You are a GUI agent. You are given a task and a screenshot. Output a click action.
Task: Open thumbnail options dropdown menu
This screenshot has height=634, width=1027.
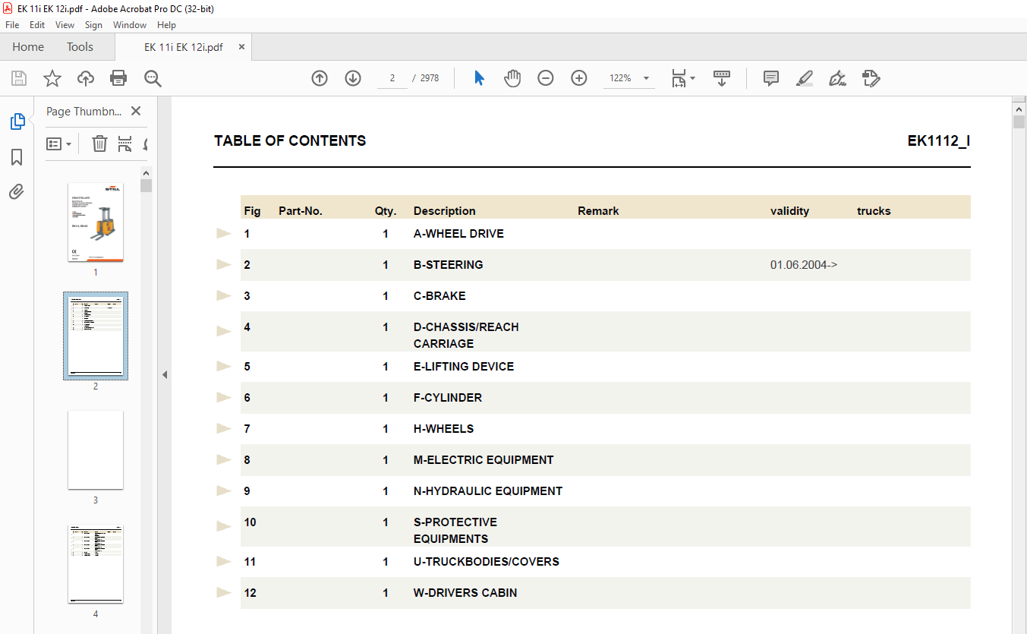(59, 144)
